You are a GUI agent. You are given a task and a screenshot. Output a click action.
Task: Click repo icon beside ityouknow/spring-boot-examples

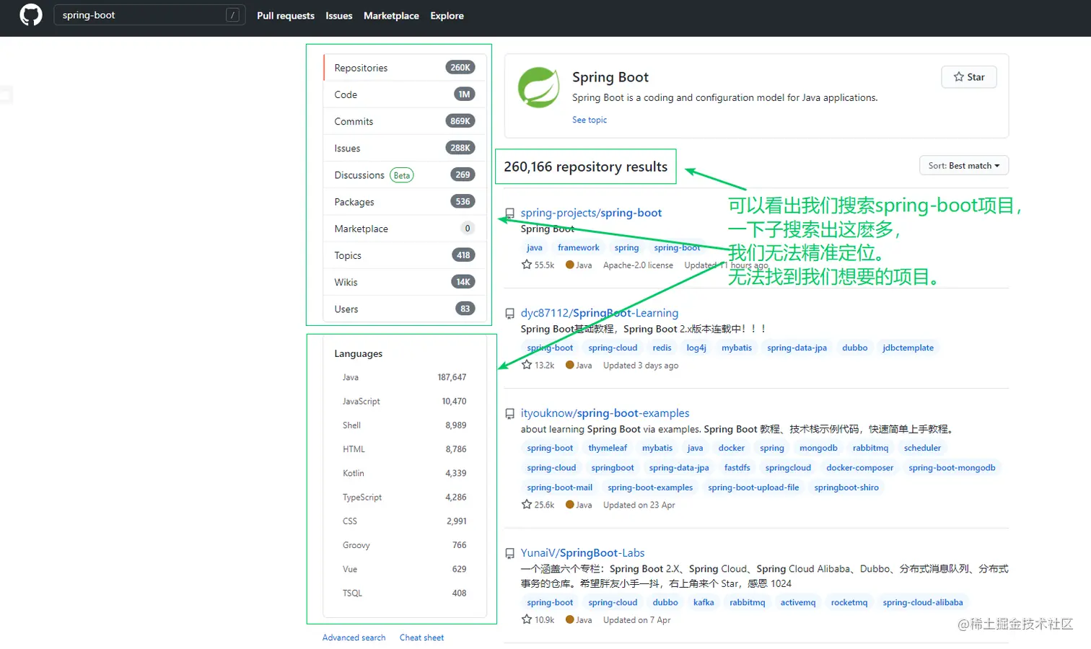[x=509, y=414]
